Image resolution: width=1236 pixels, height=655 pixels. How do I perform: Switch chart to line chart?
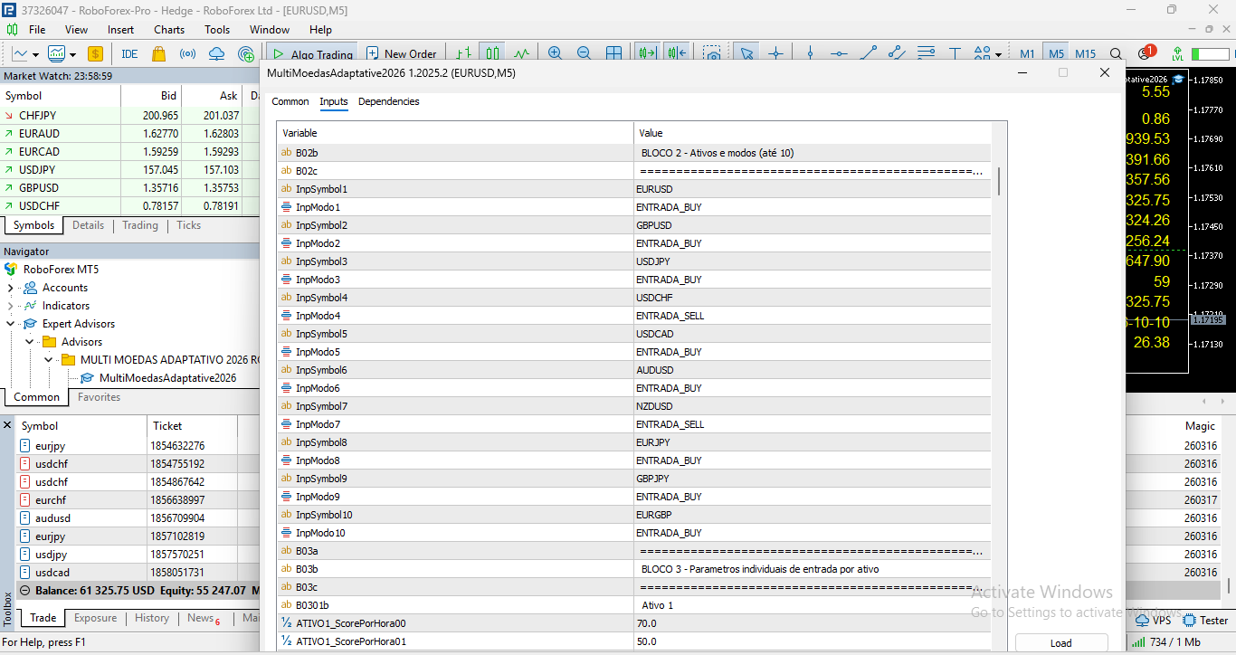(x=522, y=54)
